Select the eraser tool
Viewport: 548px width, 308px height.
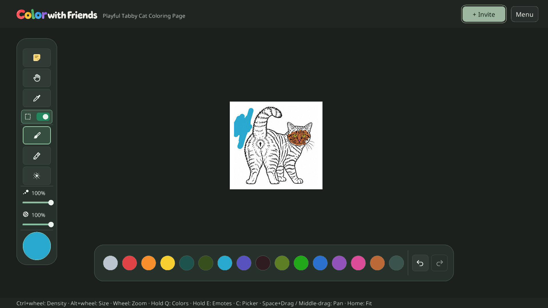(37, 156)
